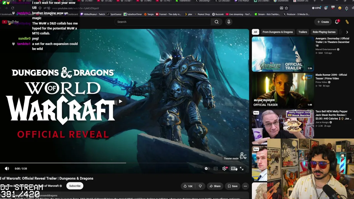Play the video with the center play button
This screenshot has width=354, height=199.
click(120, 102)
